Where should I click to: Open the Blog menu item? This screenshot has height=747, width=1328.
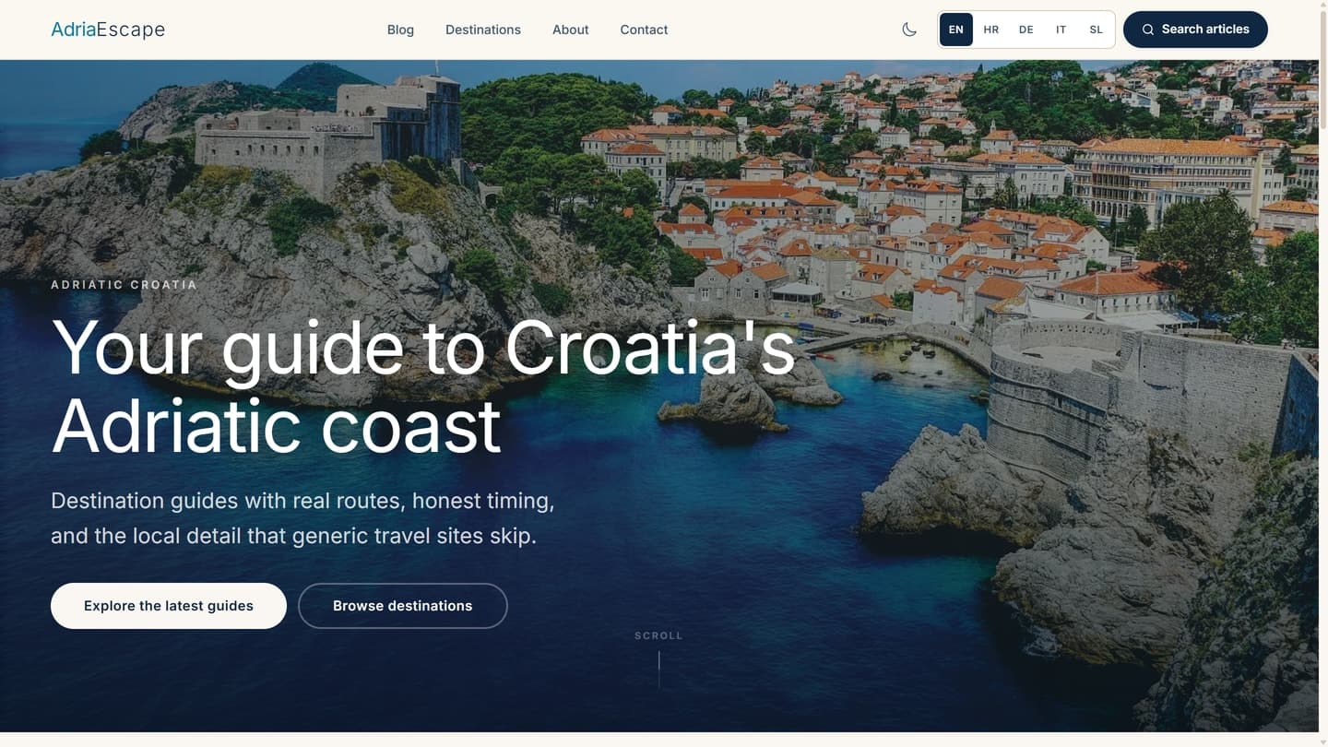(x=400, y=30)
